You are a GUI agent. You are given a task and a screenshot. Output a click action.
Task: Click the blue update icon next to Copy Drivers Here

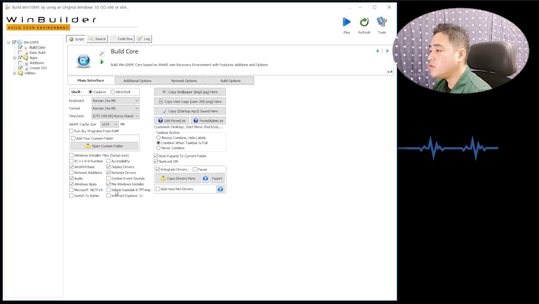pos(205,179)
